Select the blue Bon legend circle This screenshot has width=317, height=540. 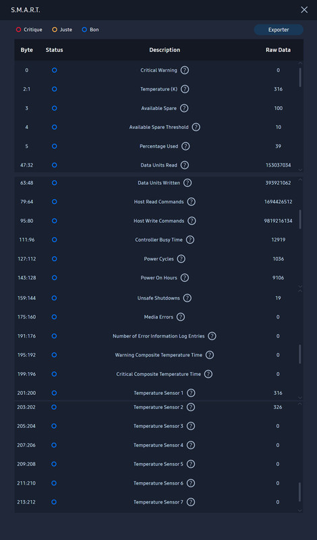pyautogui.click(x=84, y=30)
